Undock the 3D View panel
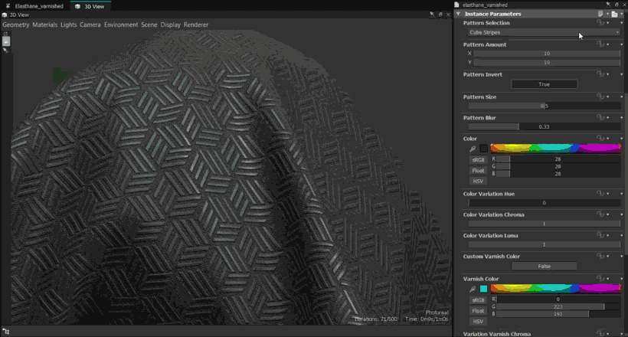 [x=440, y=15]
